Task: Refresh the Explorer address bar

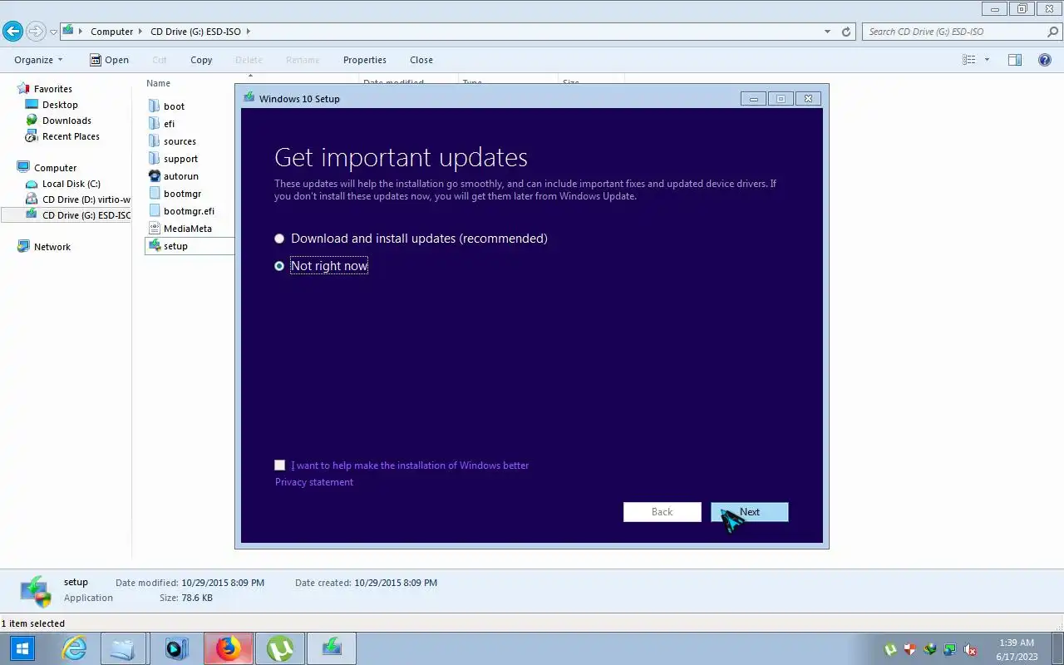Action: (846, 32)
